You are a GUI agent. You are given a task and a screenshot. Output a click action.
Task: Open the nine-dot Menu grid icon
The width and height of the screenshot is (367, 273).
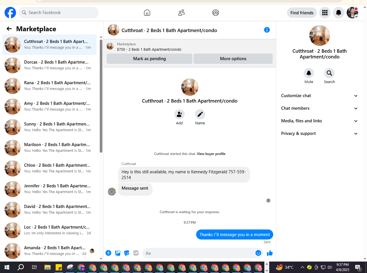325,13
